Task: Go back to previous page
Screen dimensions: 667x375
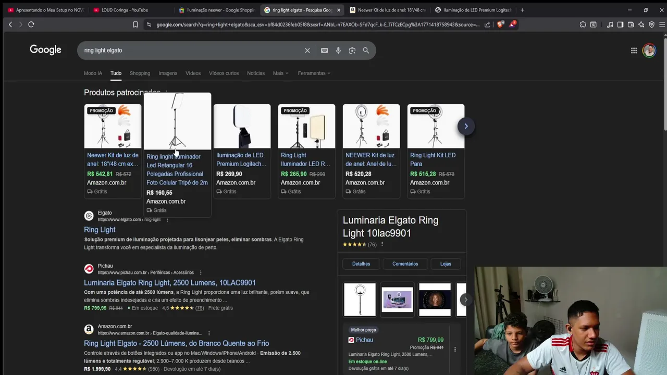Action: pyautogui.click(x=10, y=24)
